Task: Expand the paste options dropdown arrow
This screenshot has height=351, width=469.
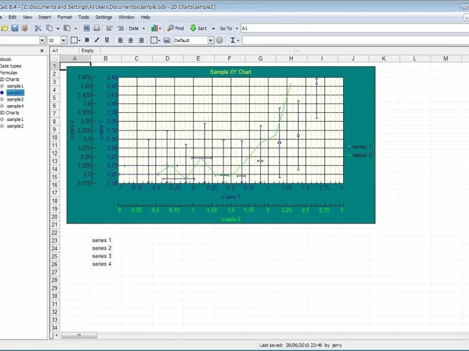Action: (x=76, y=29)
